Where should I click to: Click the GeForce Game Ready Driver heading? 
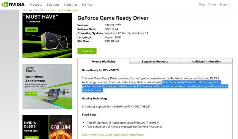113,18
